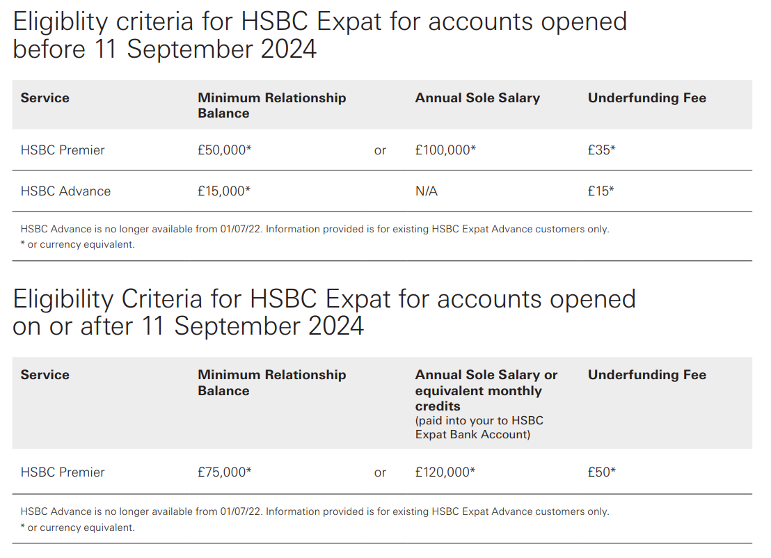Image resolution: width=771 pixels, height=558 pixels.
Task: Click the HSBC Advance footnote under the second table
Action: pyautogui.click(x=315, y=511)
